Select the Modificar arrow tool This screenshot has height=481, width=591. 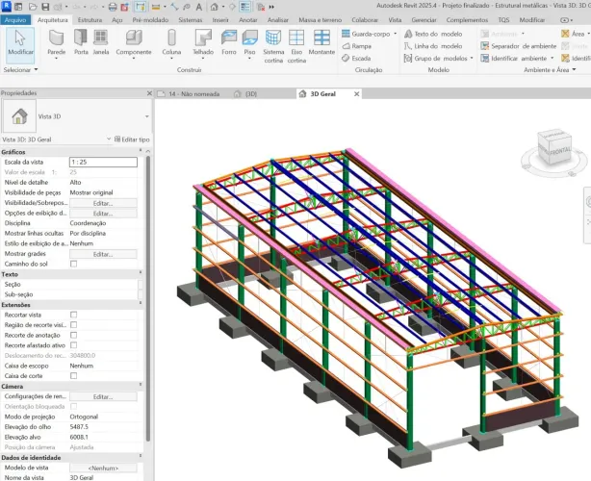point(20,45)
